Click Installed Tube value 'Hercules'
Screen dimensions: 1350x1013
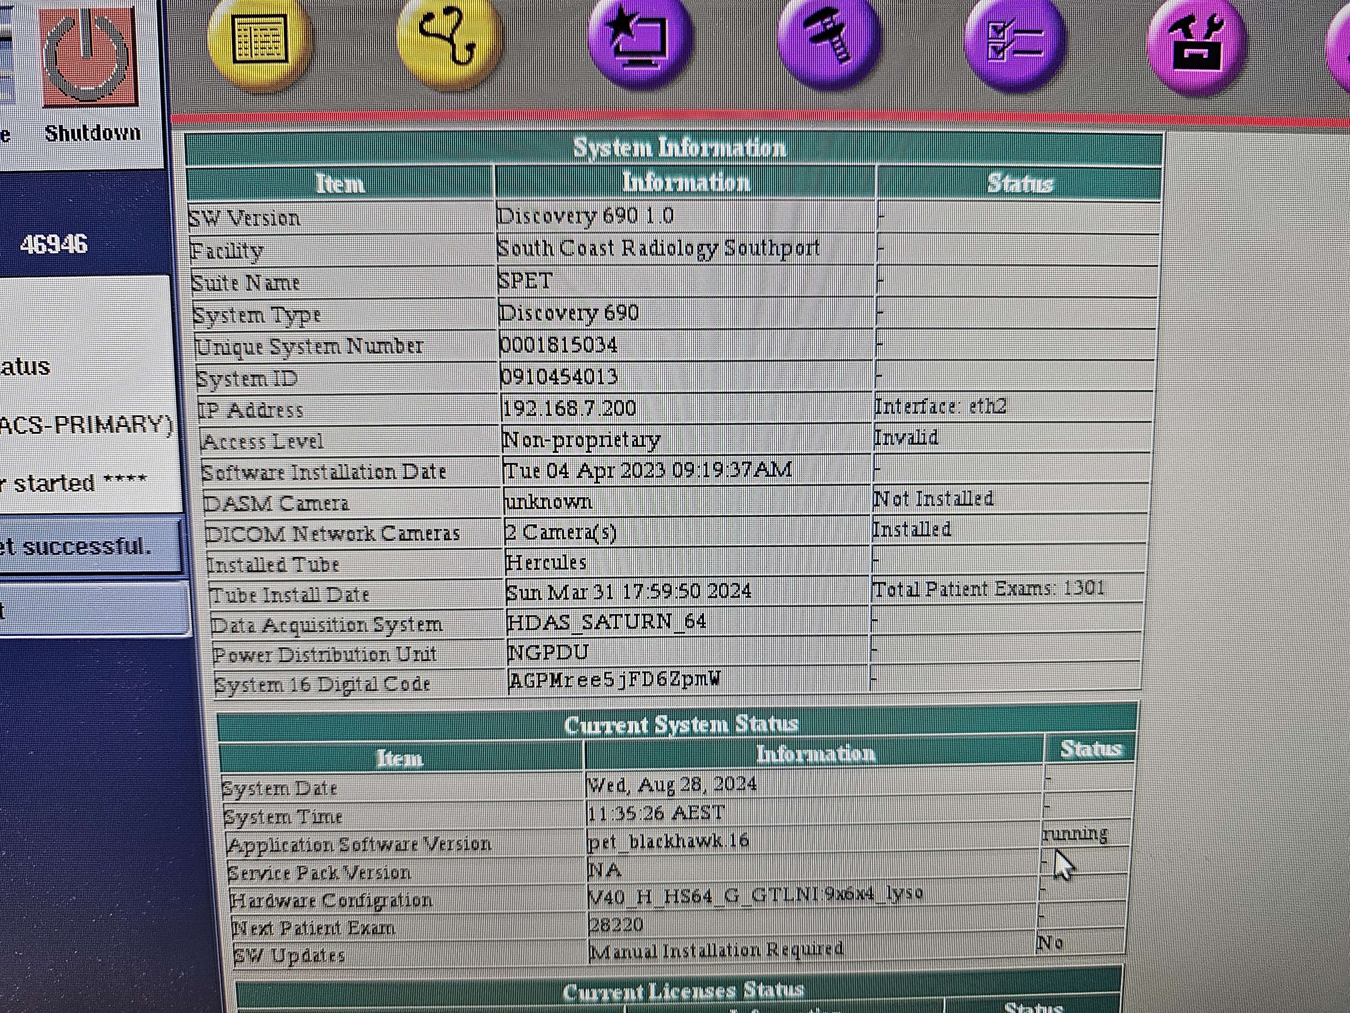(546, 562)
